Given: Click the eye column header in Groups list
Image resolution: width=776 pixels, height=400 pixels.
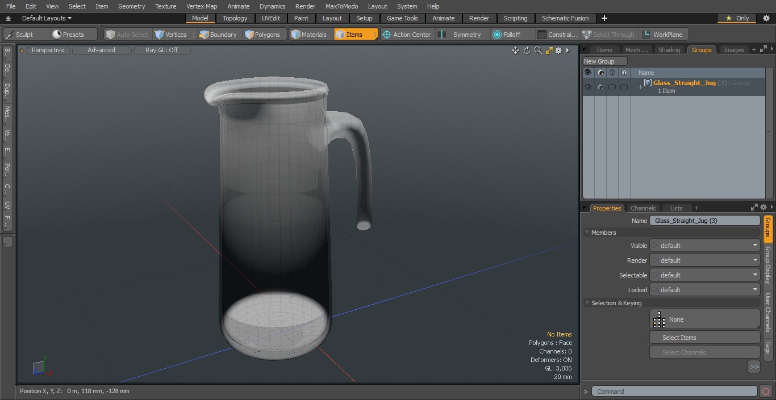Looking at the screenshot, I should tap(588, 73).
